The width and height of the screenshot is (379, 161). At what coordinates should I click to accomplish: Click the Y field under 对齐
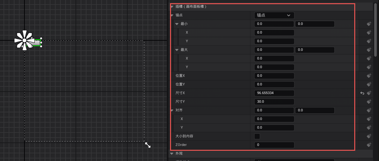tap(274, 127)
